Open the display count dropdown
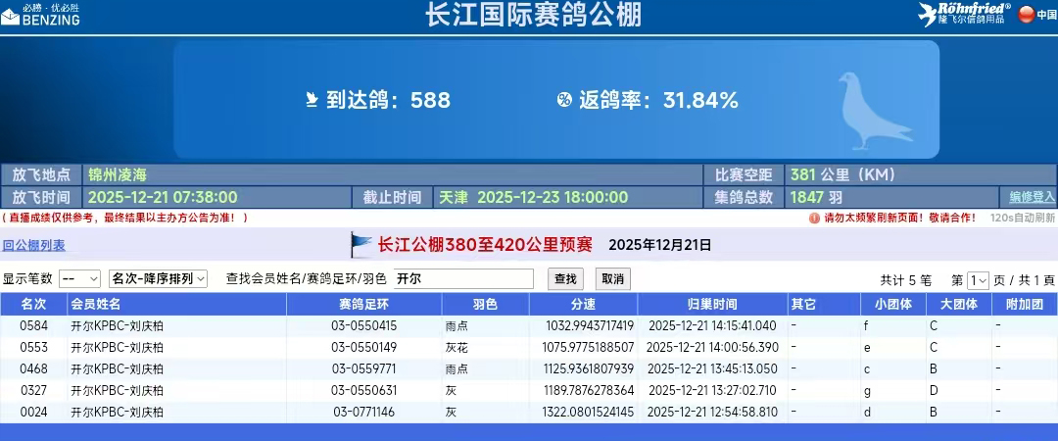 click(79, 279)
